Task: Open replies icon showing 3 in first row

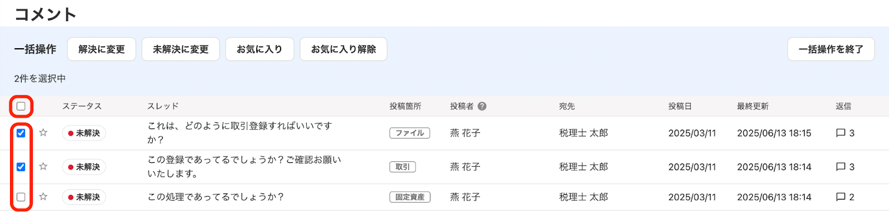Action: 841,133
